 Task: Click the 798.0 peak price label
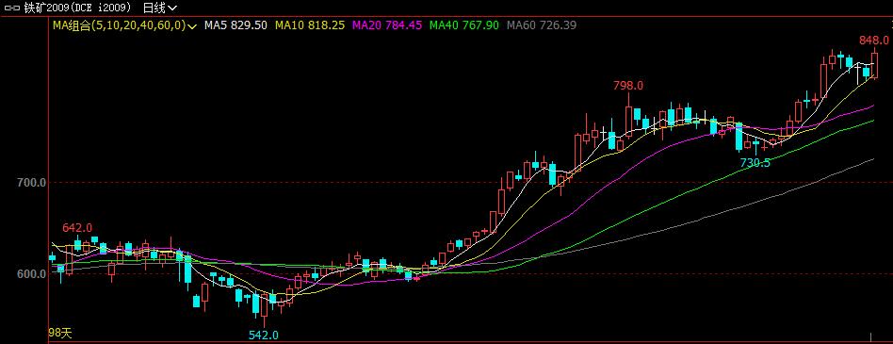click(x=628, y=86)
